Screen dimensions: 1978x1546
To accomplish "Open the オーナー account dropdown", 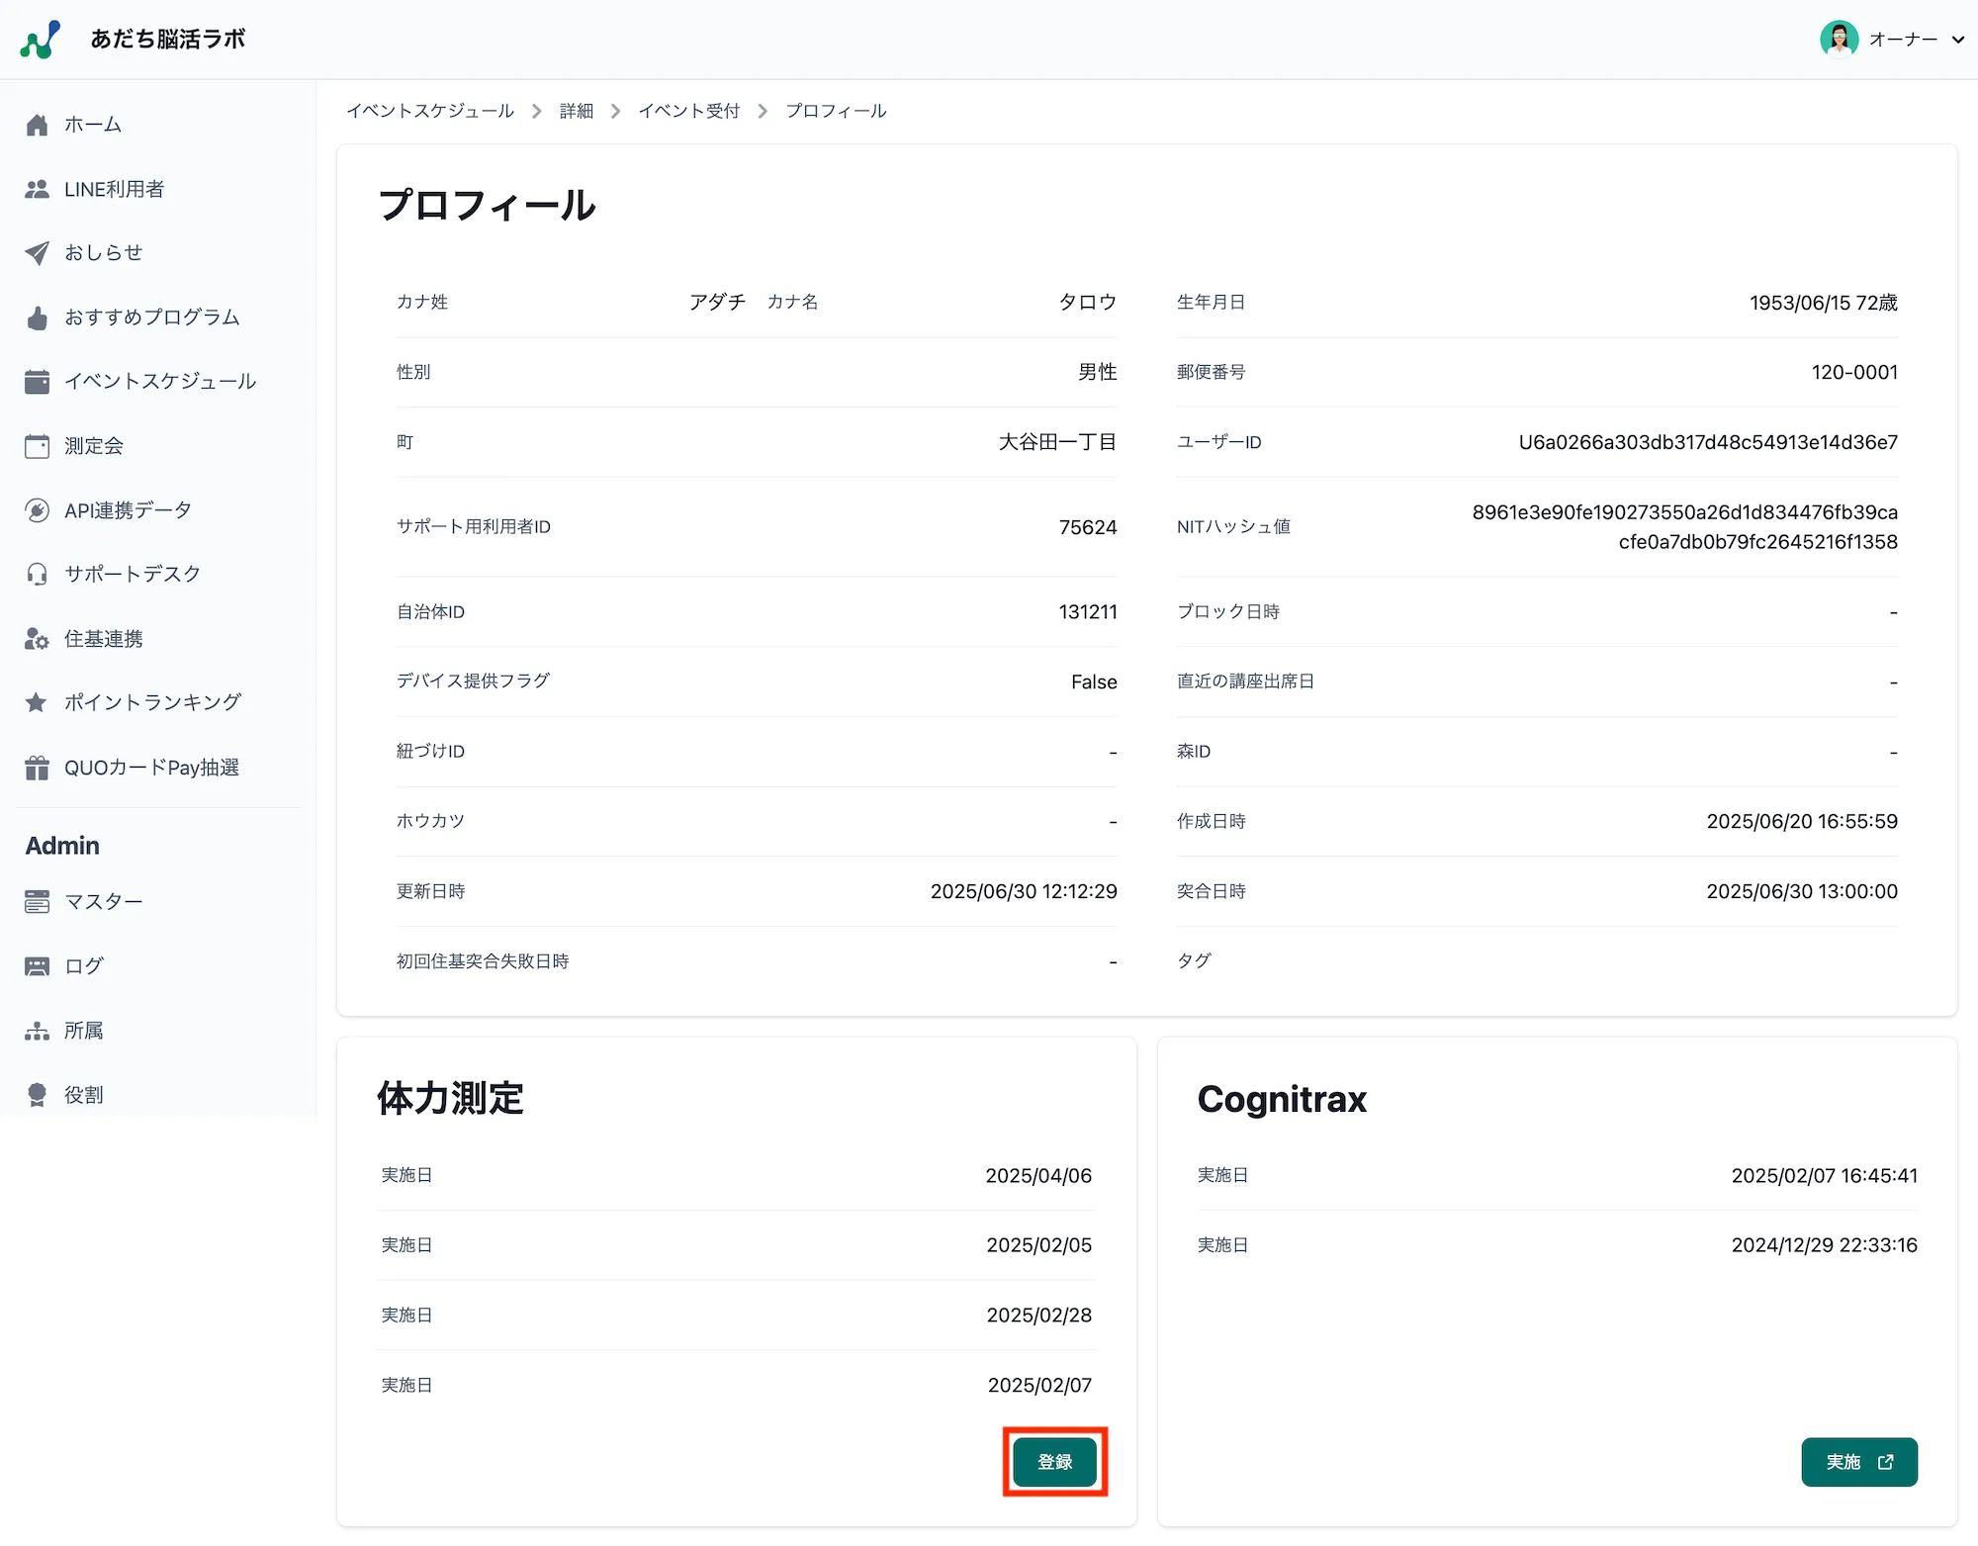I will [1957, 40].
